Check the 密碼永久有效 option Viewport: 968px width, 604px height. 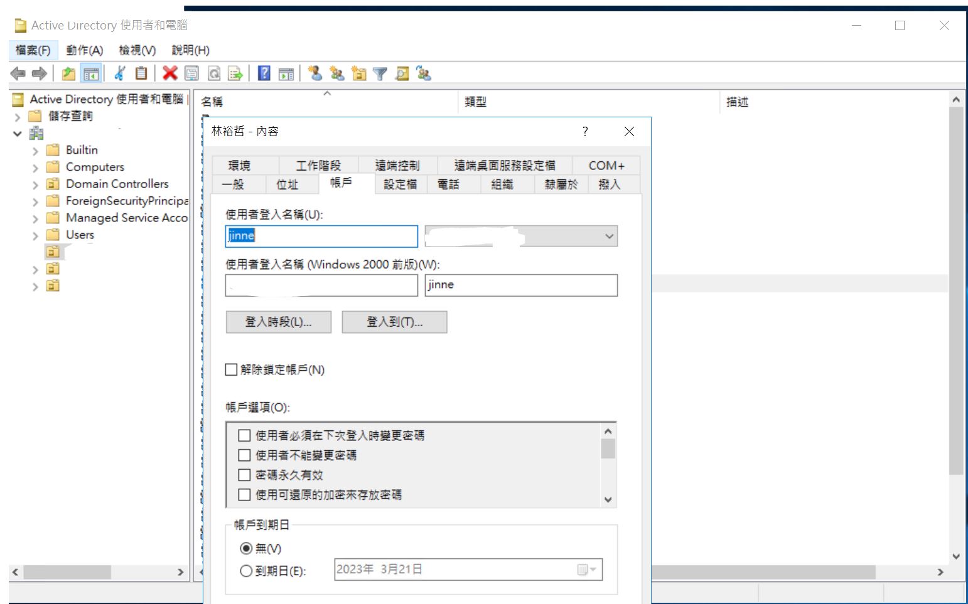tap(245, 475)
